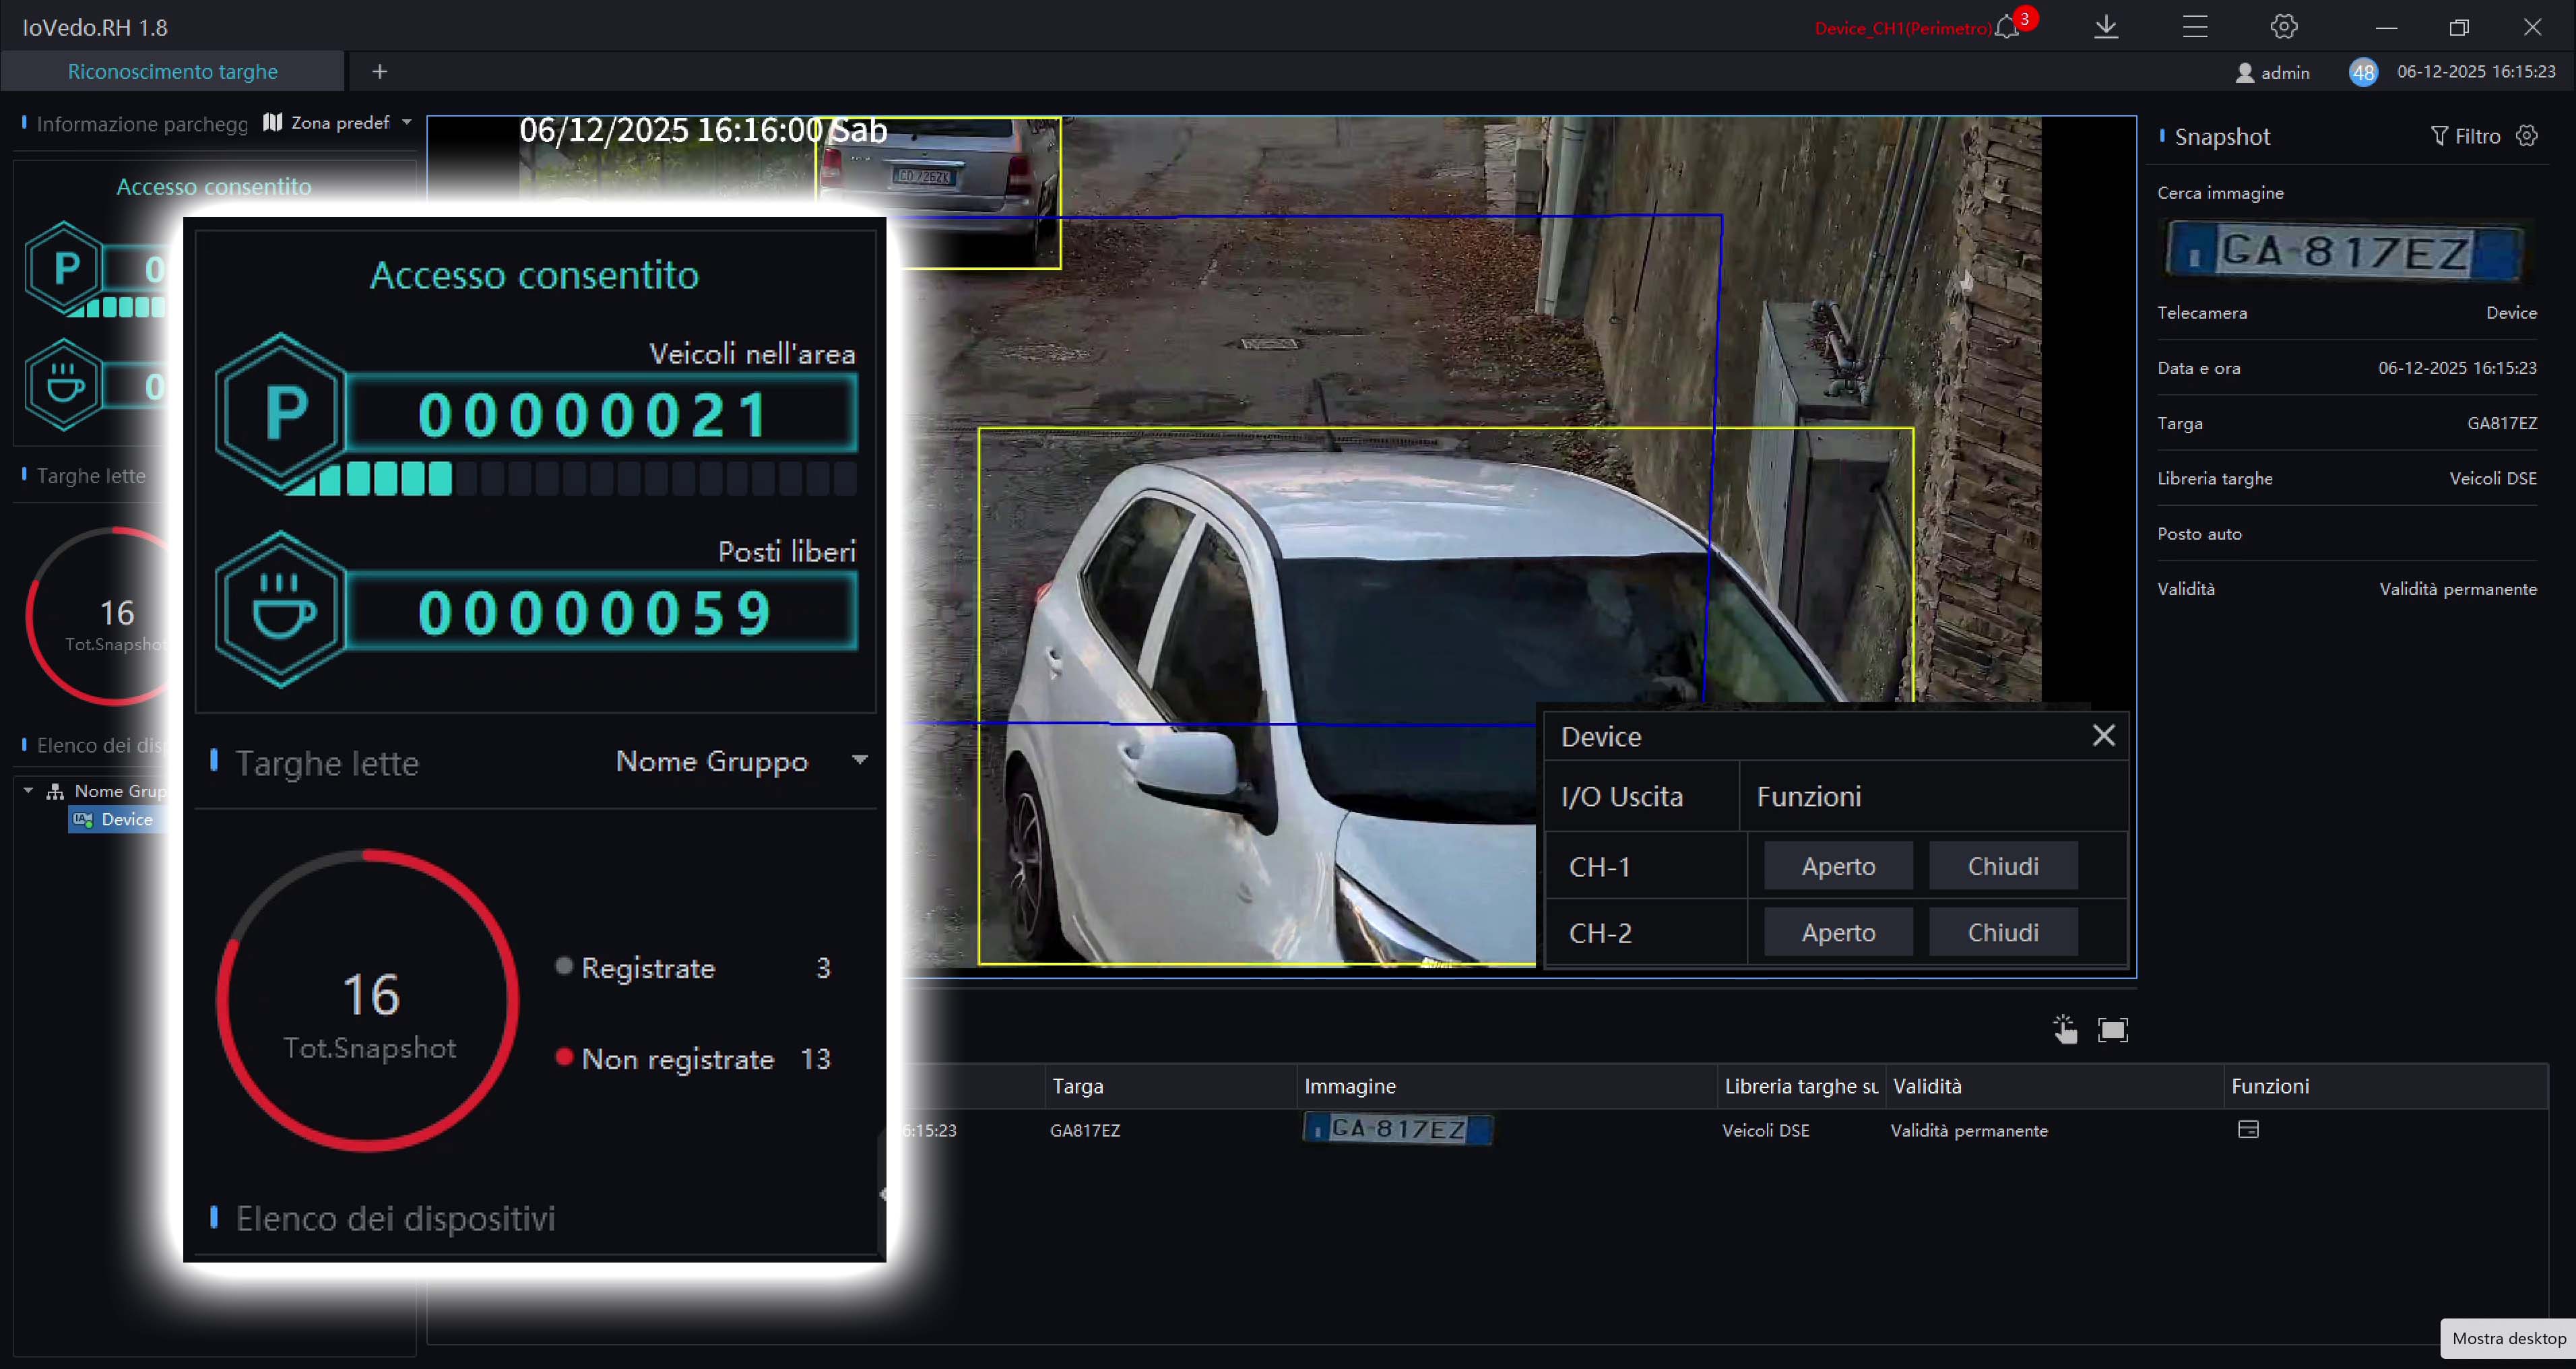
Task: Open details icon in Funzioni column
Action: (2248, 1129)
